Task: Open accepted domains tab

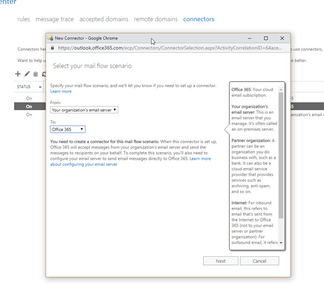Action: (104, 19)
